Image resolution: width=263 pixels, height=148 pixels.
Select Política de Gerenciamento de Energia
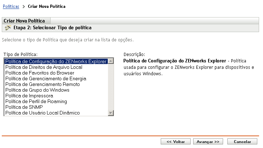(56, 78)
